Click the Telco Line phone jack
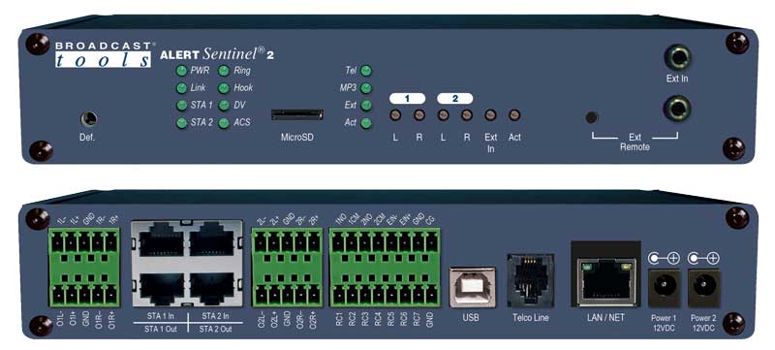The image size is (775, 350). click(x=530, y=281)
